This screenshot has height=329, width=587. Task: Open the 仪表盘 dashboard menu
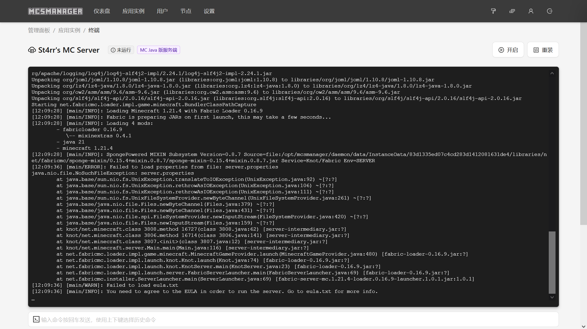[102, 11]
